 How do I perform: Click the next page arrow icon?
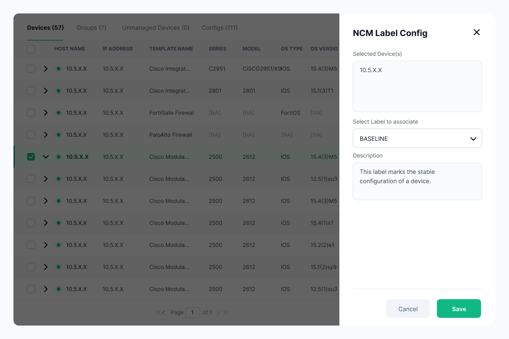click(x=218, y=312)
